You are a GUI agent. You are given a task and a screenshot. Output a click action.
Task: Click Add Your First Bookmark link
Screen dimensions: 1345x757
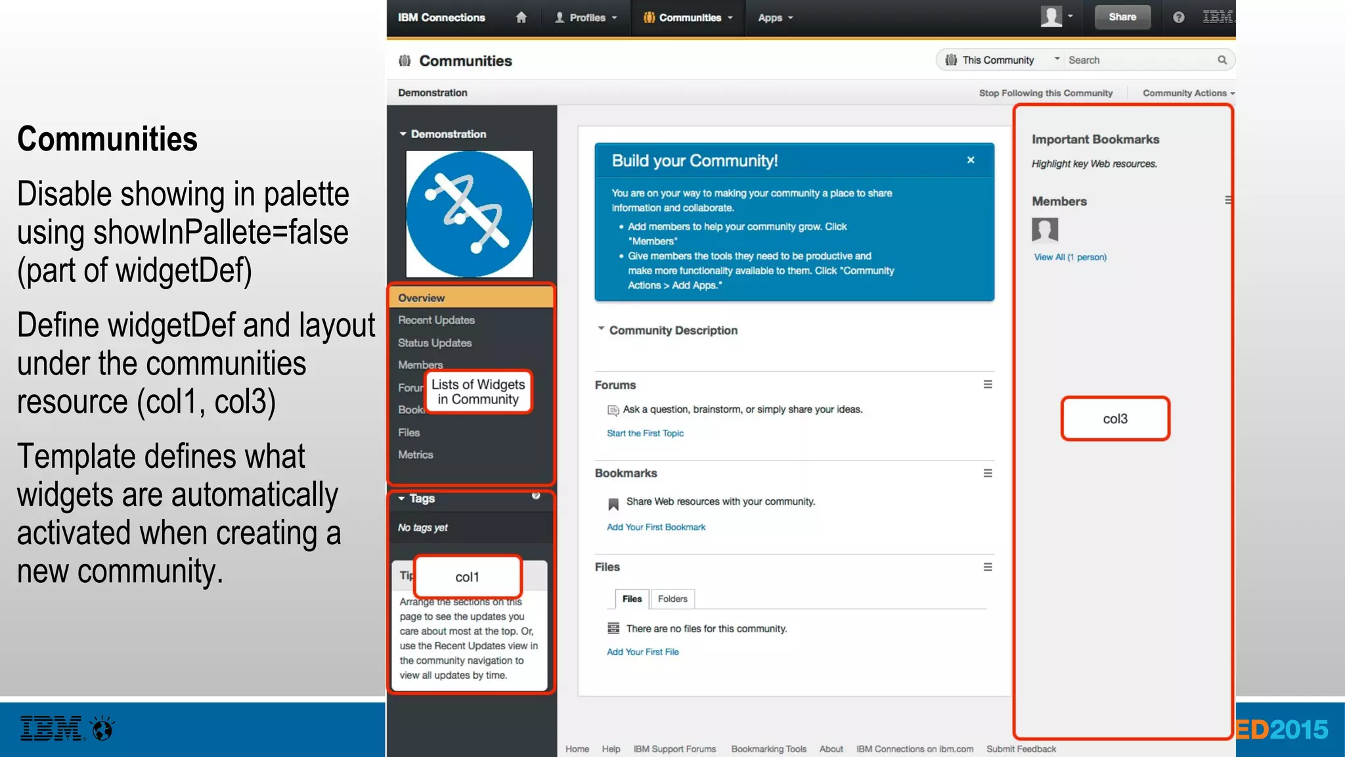click(656, 527)
